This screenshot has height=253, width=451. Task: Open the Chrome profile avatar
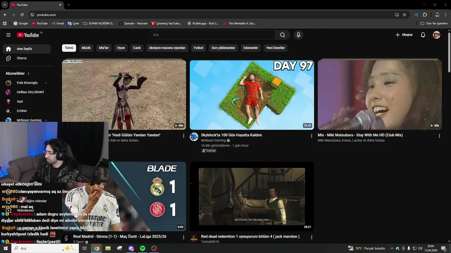[x=437, y=15]
